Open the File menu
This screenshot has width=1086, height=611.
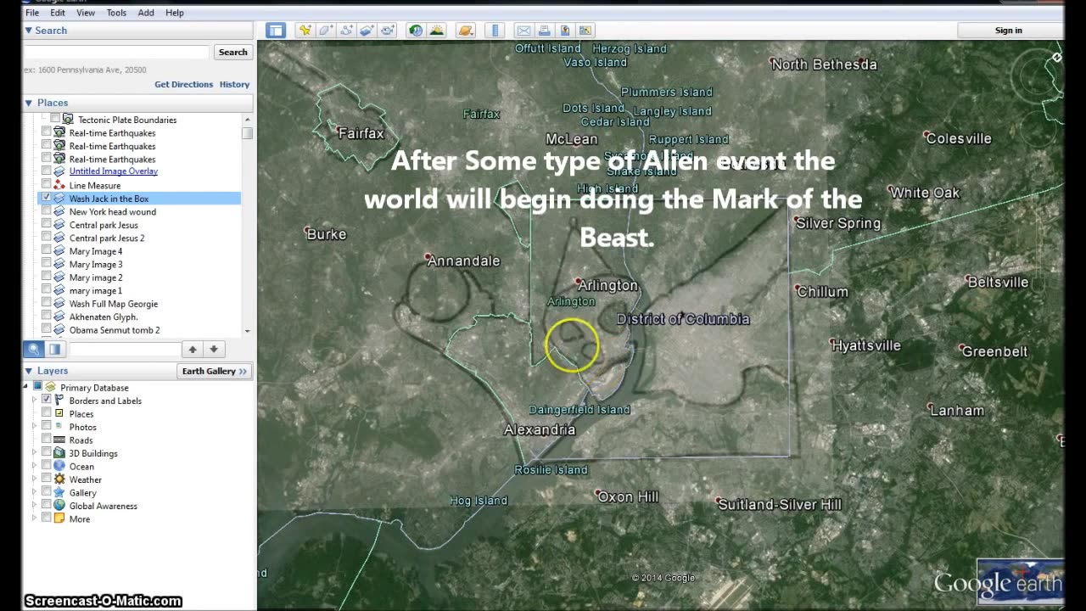pyautogui.click(x=32, y=13)
